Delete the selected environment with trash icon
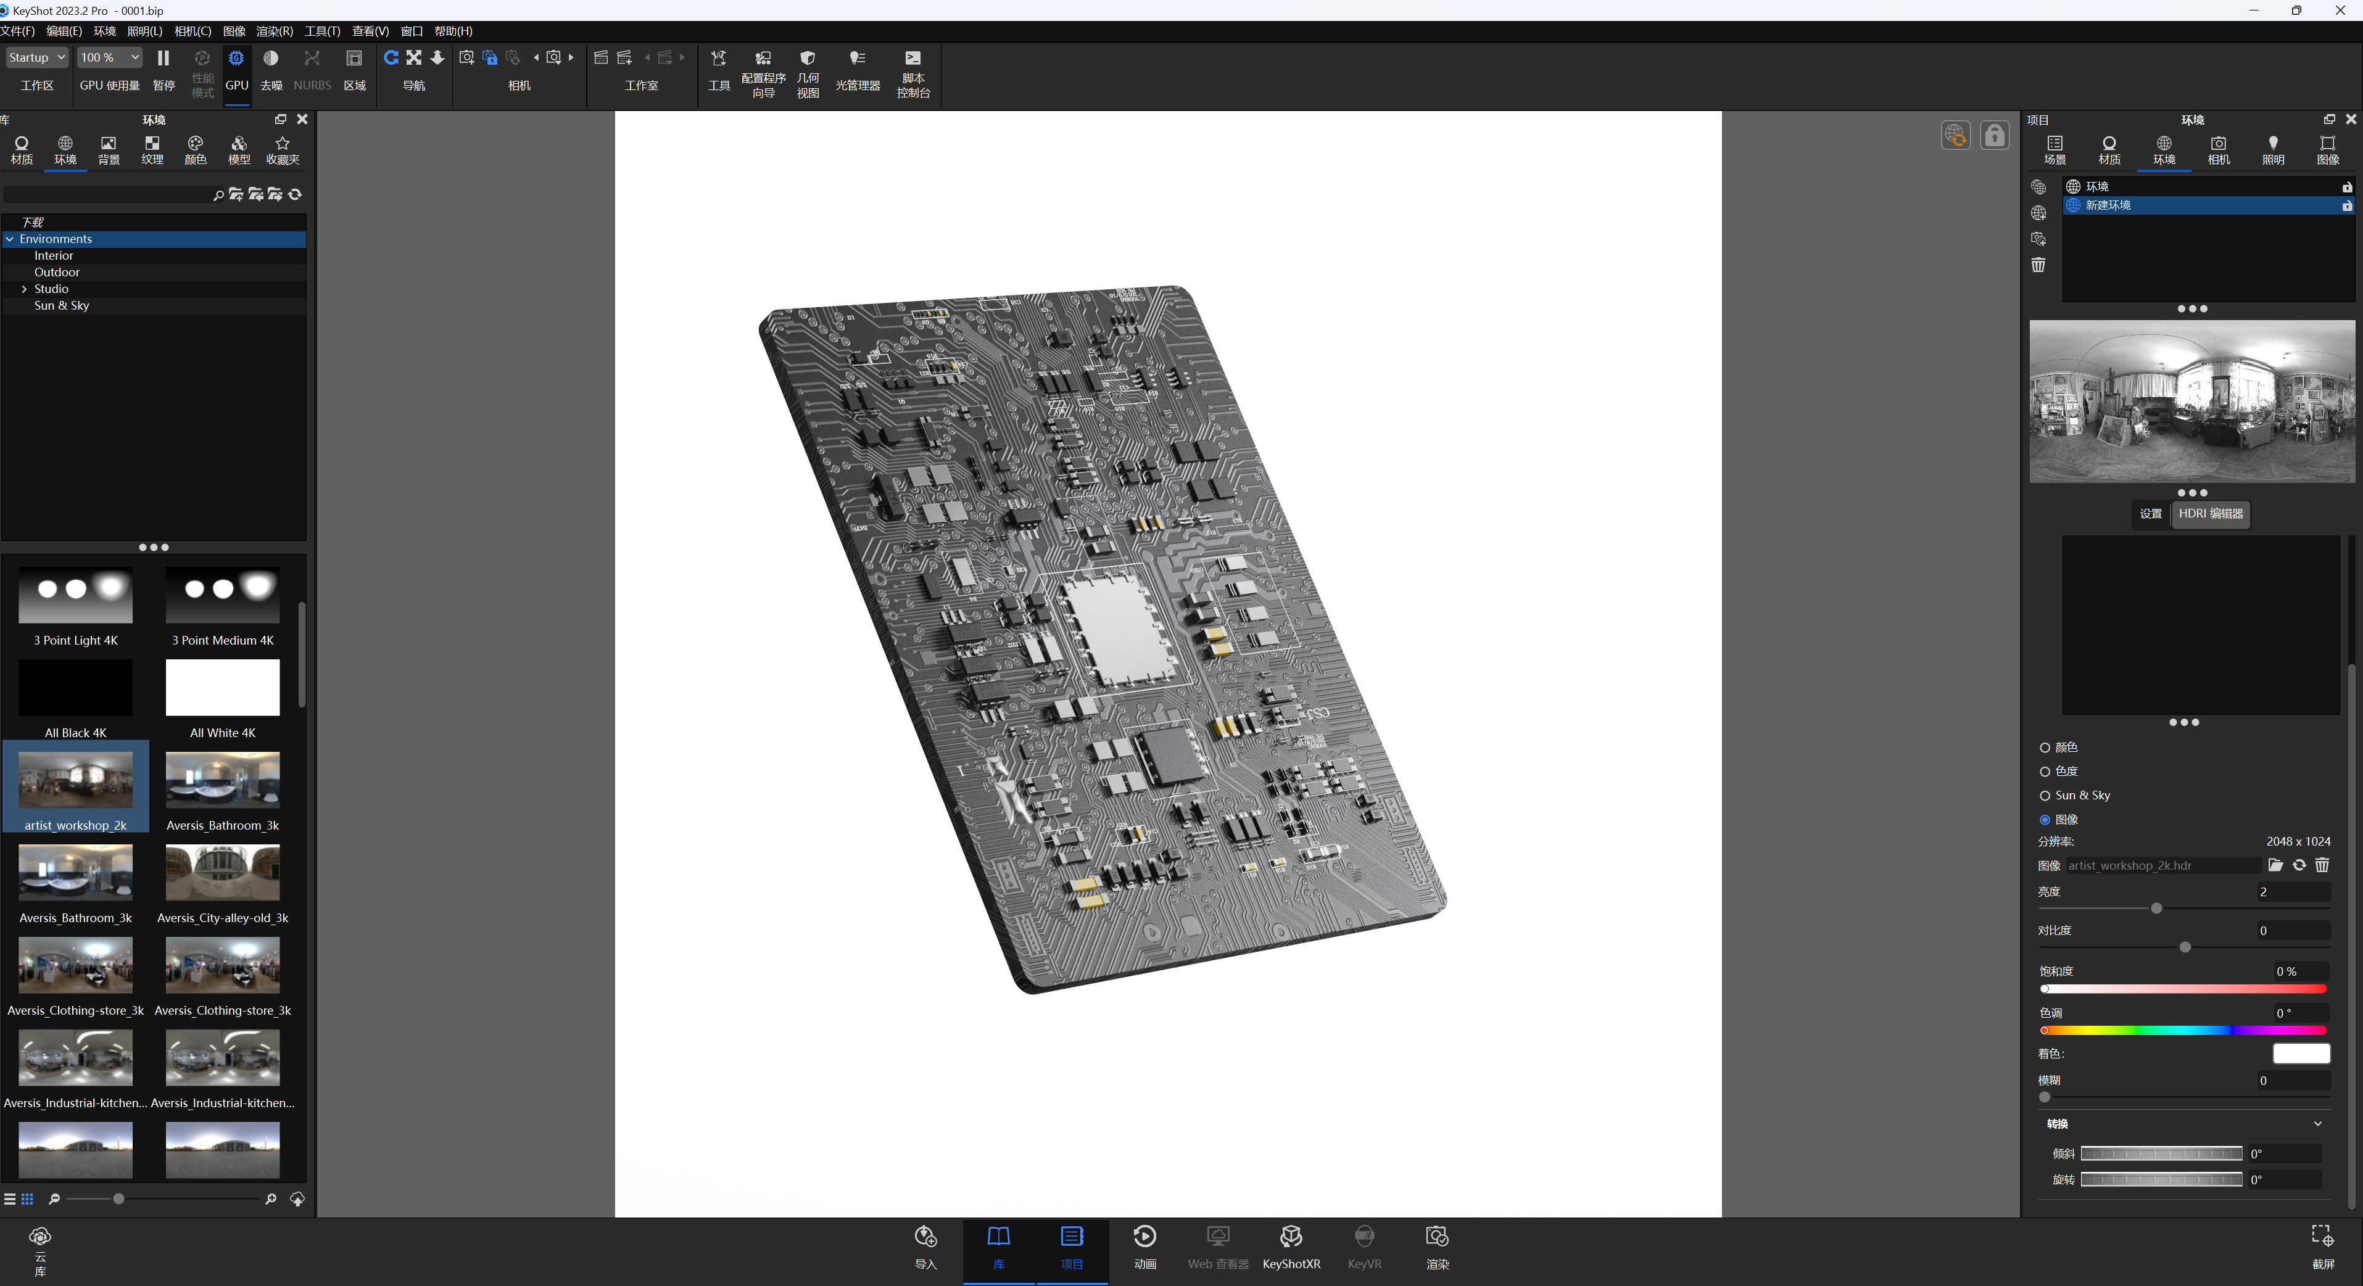The height and width of the screenshot is (1286, 2363). click(x=2037, y=265)
